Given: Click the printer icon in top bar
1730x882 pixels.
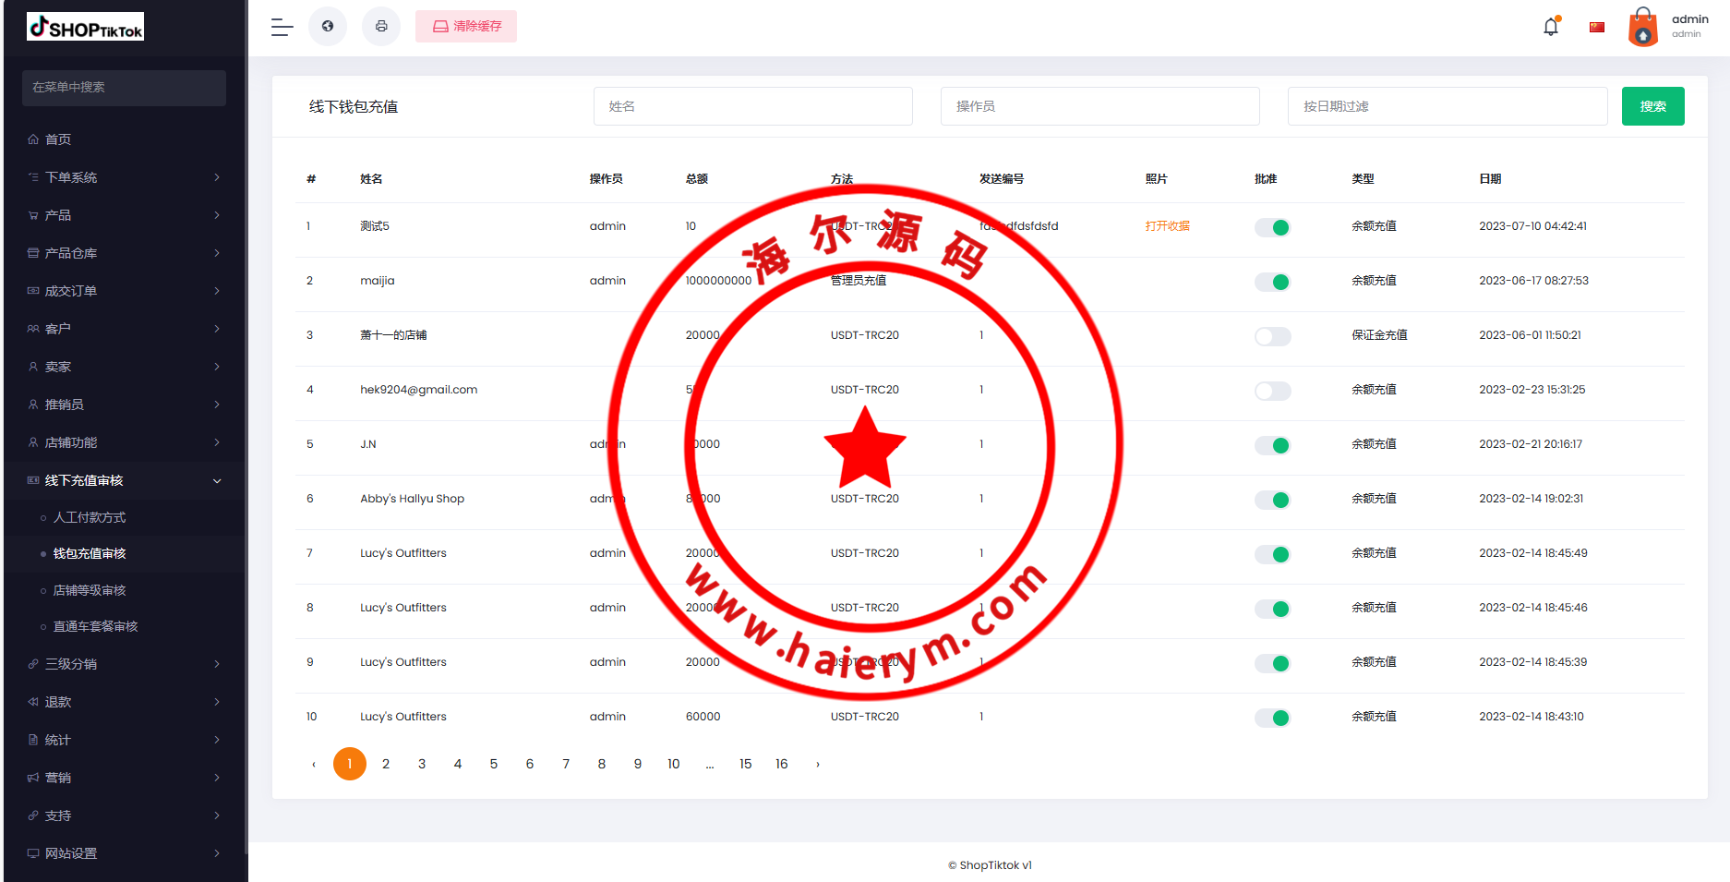Looking at the screenshot, I should tap(381, 27).
